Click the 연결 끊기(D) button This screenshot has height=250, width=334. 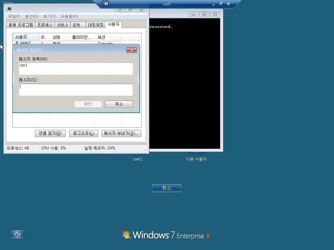[50, 133]
